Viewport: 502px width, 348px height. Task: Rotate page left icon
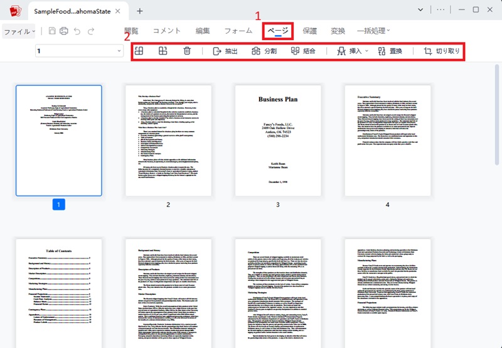(x=139, y=51)
